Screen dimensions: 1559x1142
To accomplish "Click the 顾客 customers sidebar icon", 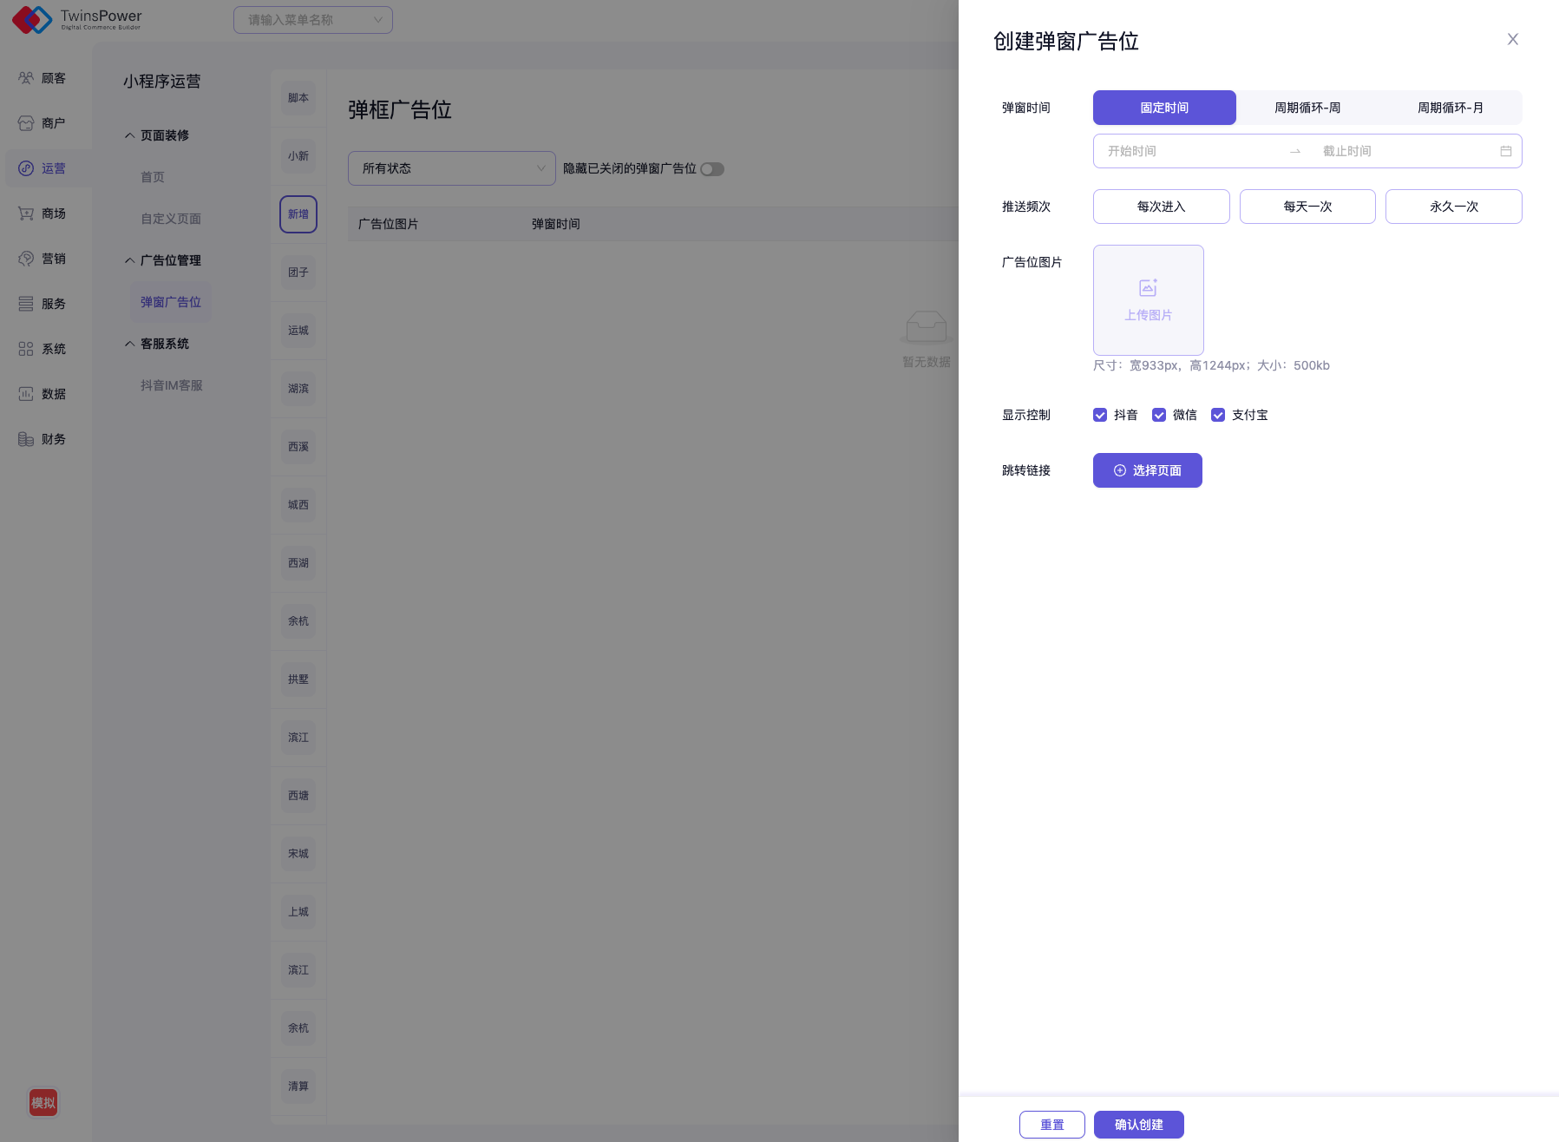I will click(26, 78).
